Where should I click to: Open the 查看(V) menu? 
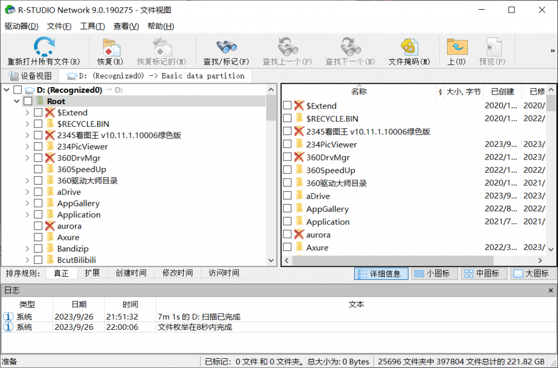[x=126, y=26]
